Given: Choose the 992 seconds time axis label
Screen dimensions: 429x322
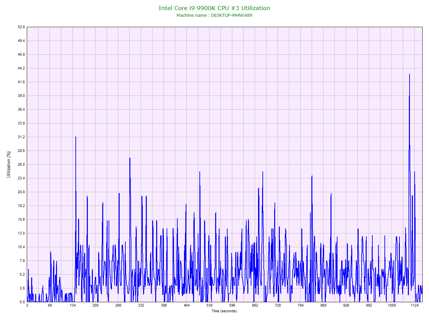Looking at the screenshot, I should pyautogui.click(x=369, y=305).
